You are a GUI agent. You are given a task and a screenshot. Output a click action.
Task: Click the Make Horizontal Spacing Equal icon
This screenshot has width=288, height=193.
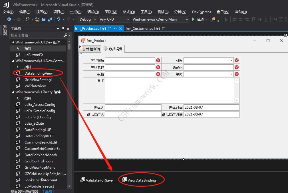coord(275,19)
